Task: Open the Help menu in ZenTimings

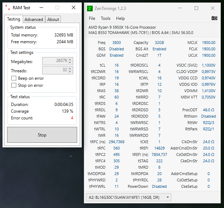Action: click(120, 18)
